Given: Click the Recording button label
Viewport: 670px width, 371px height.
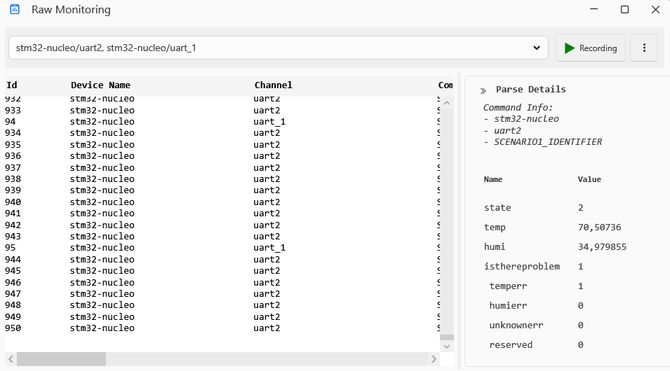Looking at the screenshot, I should pos(598,48).
